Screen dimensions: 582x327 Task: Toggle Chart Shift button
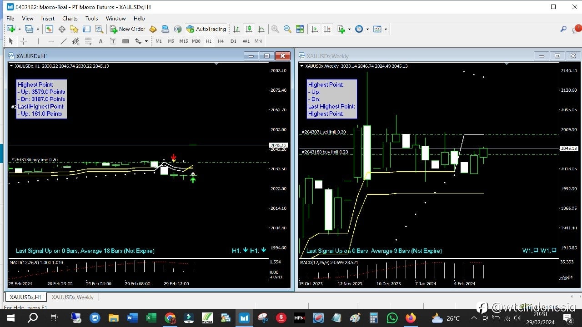pyautogui.click(x=327, y=29)
